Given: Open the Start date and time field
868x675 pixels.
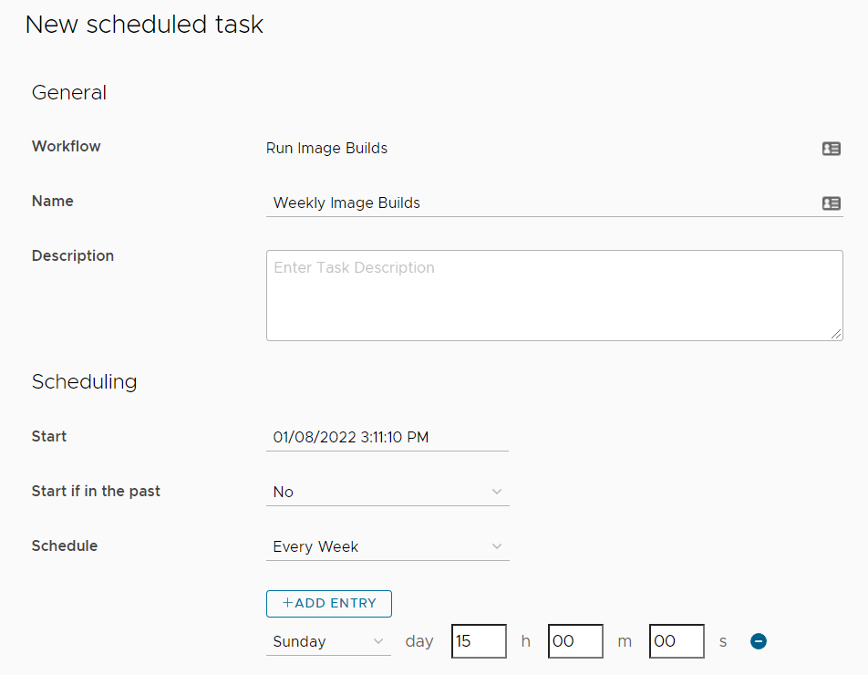Looking at the screenshot, I should pos(387,438).
